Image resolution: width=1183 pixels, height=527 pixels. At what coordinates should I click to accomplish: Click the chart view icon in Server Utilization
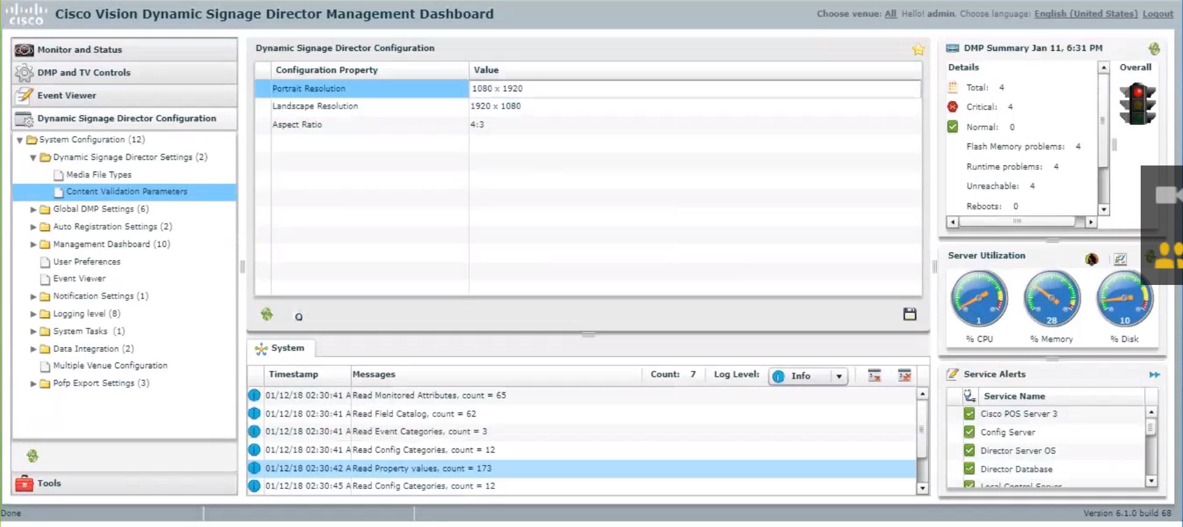pyautogui.click(x=1120, y=259)
